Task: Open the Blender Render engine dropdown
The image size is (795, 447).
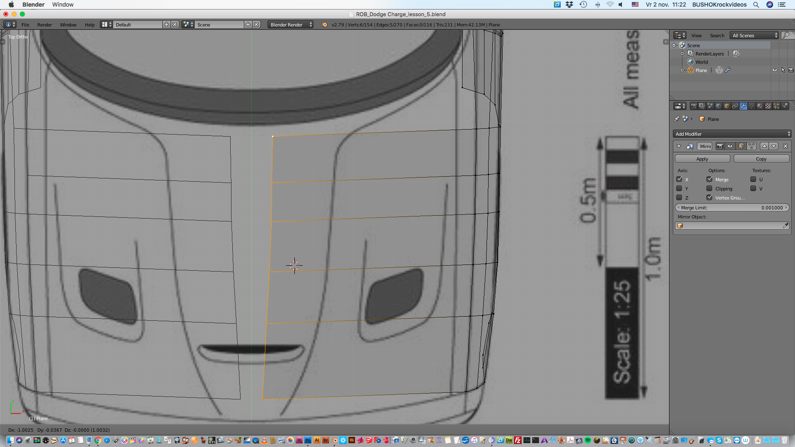Action: [x=290, y=24]
